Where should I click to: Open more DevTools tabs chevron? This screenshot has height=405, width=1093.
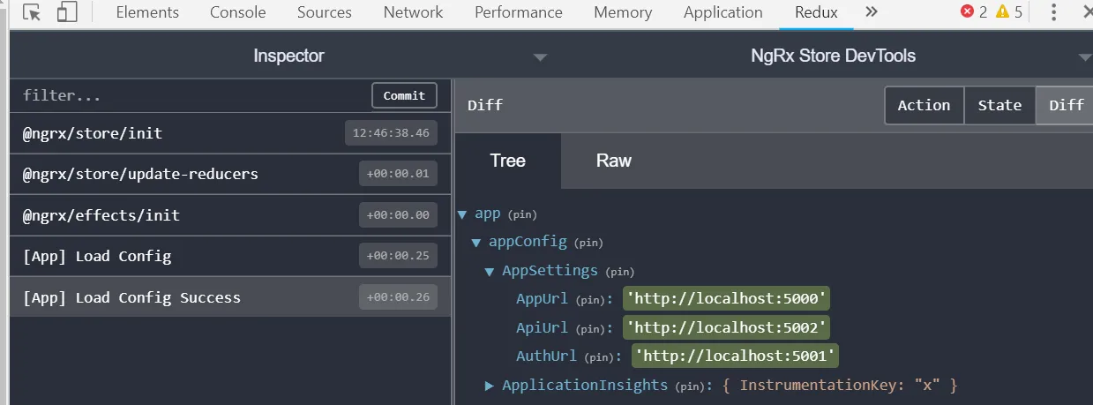coord(872,12)
